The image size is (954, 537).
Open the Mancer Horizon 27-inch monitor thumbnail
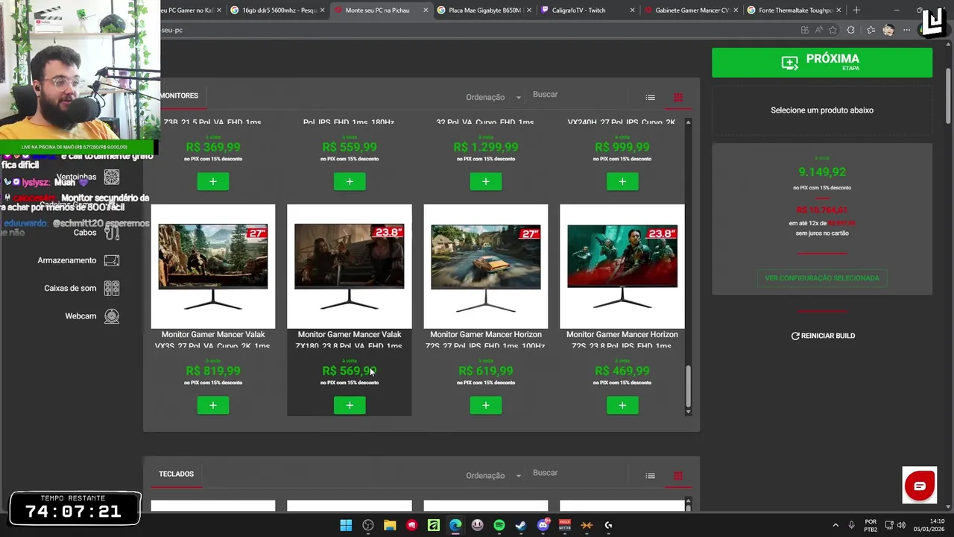point(486,266)
